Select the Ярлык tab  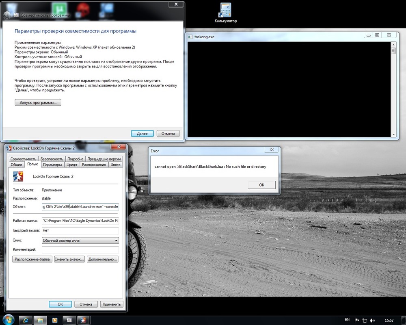click(32, 164)
